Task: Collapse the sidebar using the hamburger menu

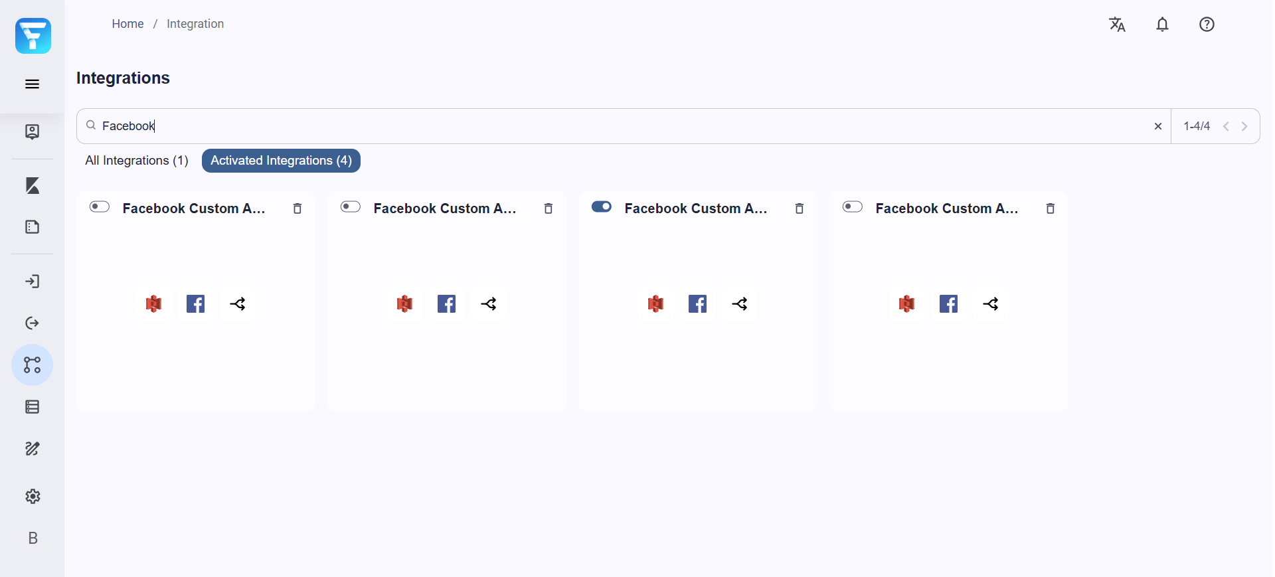Action: [x=32, y=84]
